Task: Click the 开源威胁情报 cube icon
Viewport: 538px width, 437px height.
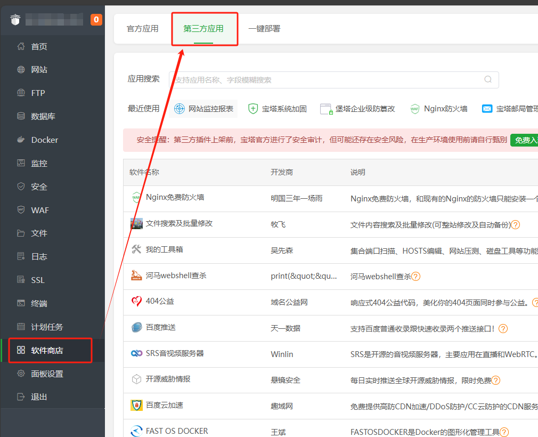Action: pos(136,379)
